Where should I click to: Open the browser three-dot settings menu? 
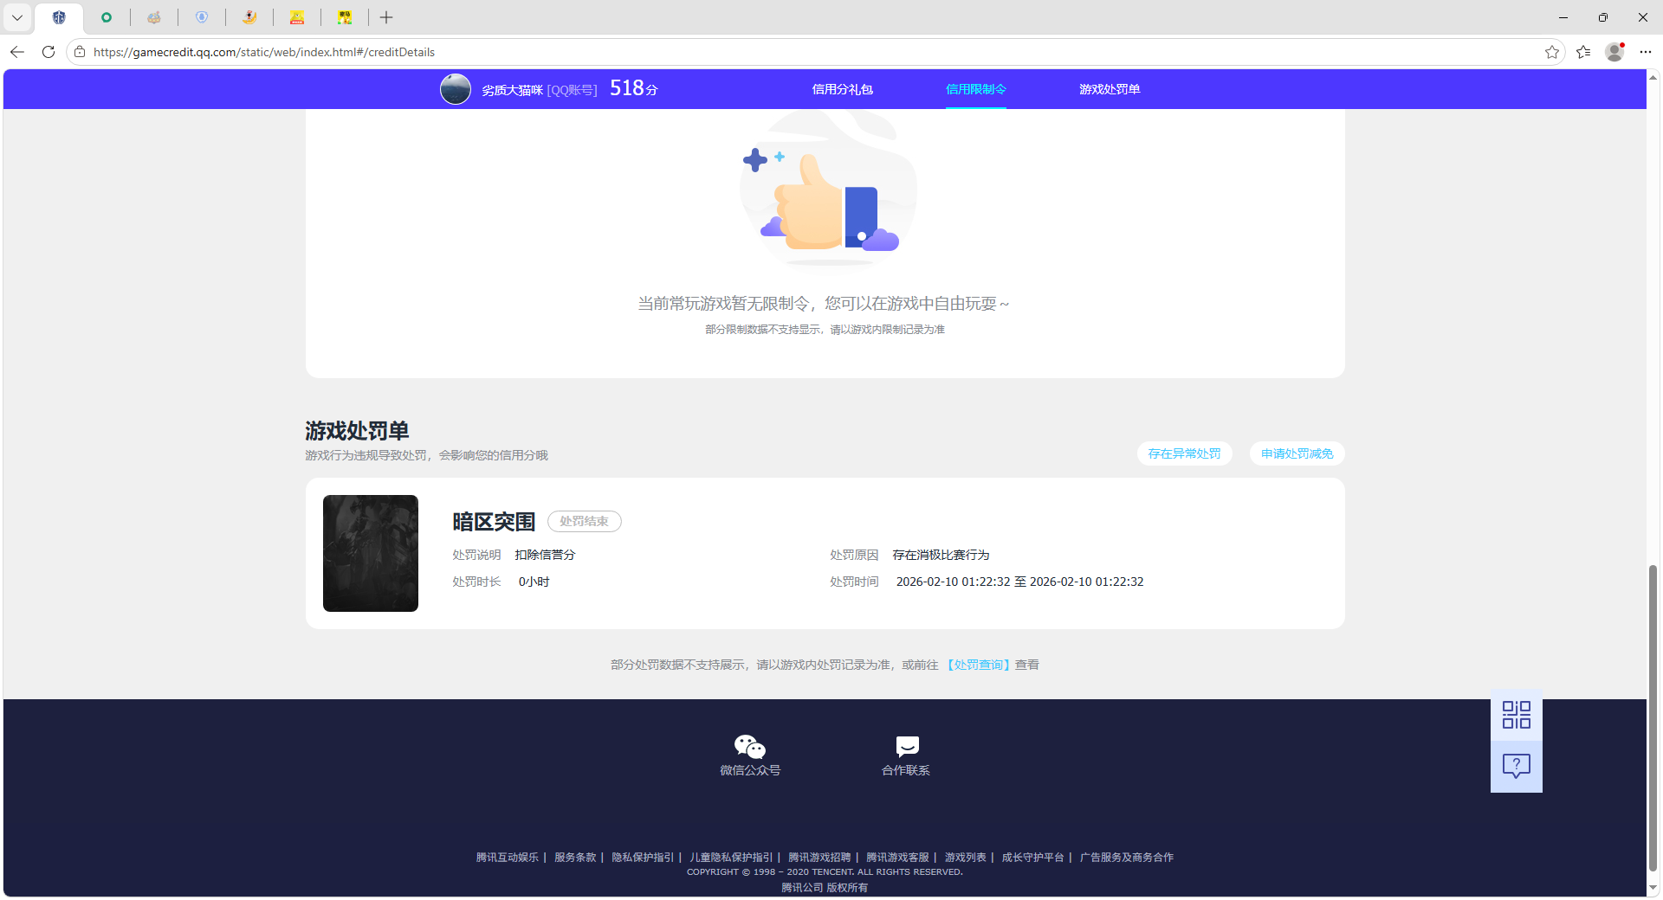[1646, 52]
